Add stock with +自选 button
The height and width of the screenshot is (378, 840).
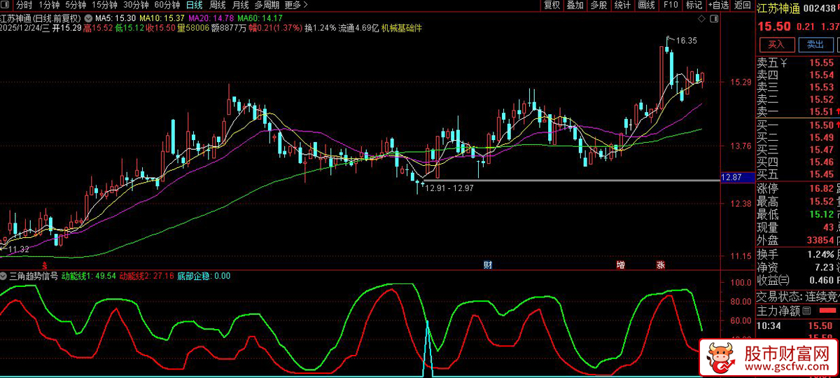point(719,5)
